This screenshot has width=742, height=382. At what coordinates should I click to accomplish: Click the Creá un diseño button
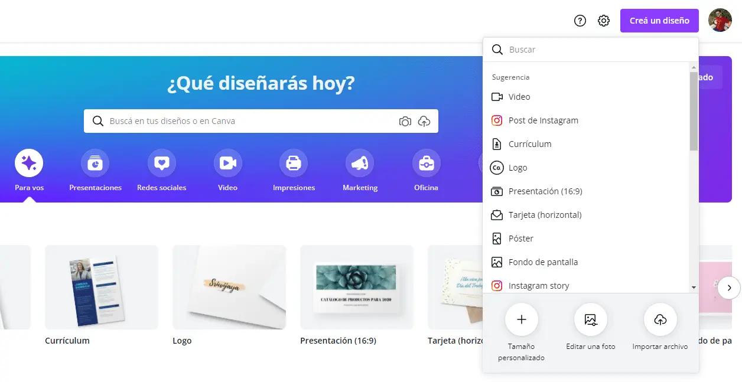[x=659, y=21]
